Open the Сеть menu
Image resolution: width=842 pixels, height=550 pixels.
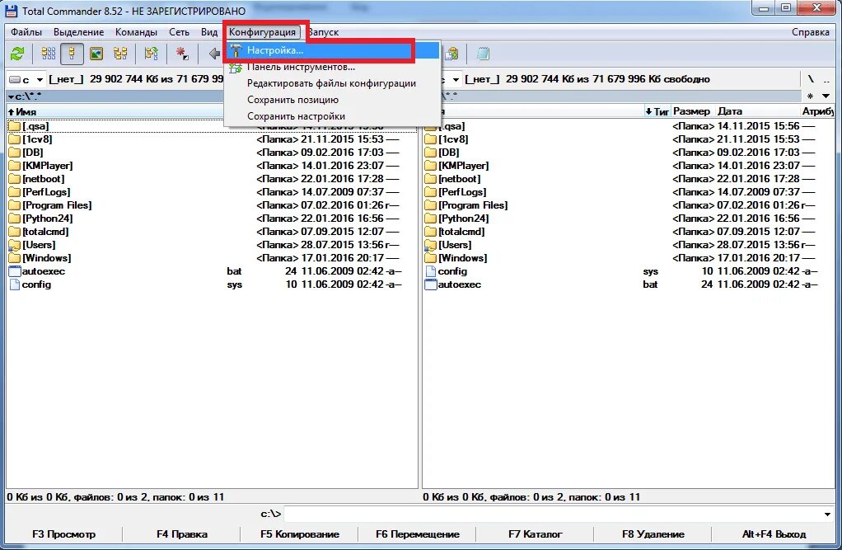point(180,32)
